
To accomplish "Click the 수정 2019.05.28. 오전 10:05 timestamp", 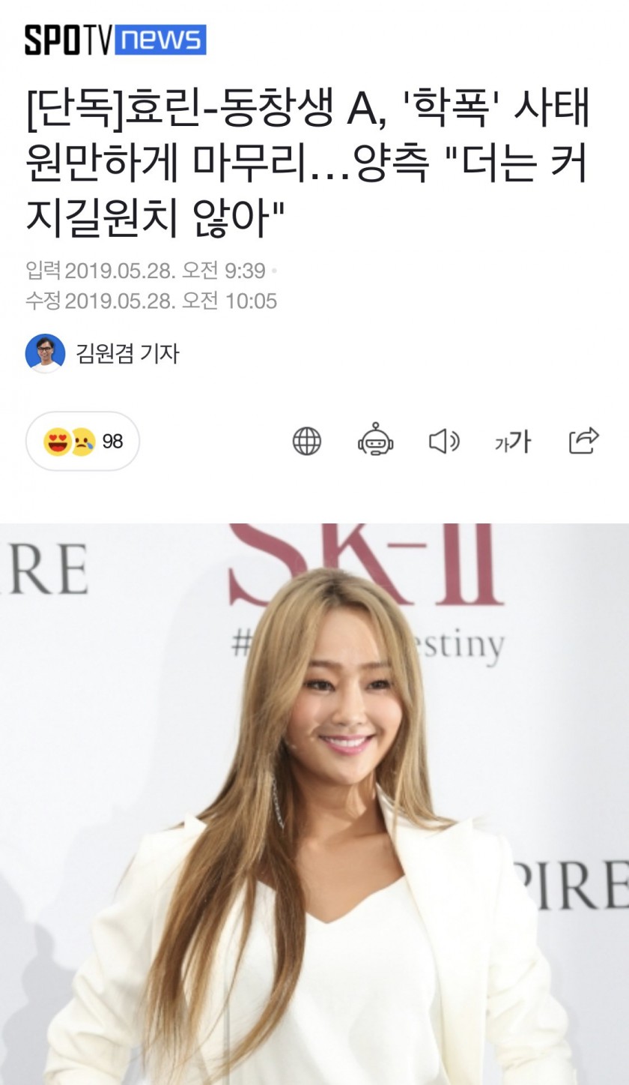I will (x=151, y=301).
